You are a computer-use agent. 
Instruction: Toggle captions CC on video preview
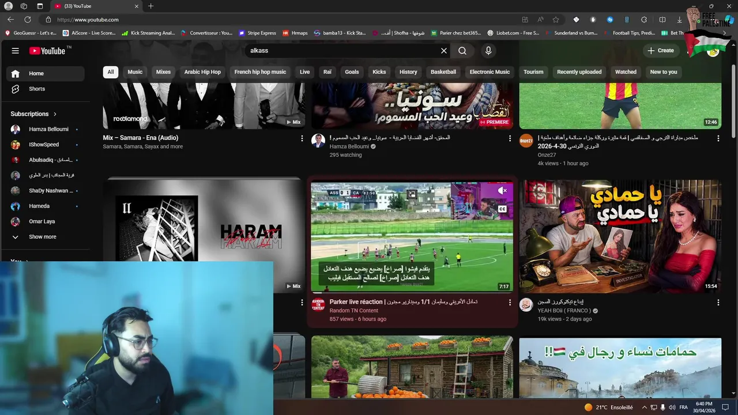coord(502,209)
